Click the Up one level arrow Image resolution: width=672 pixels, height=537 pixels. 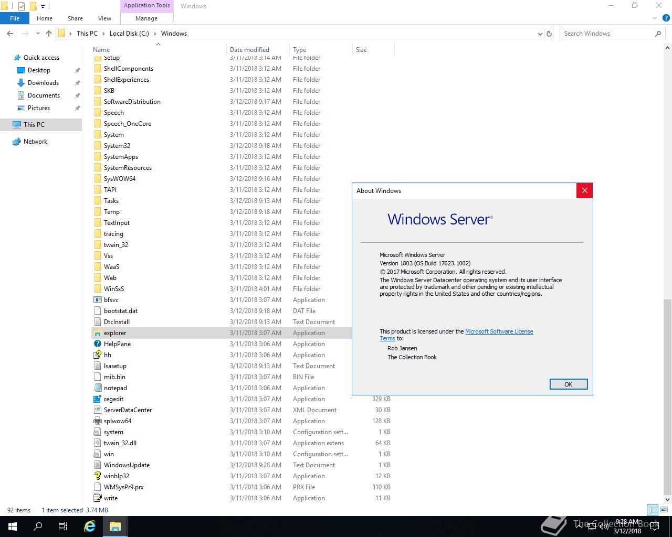click(x=49, y=34)
